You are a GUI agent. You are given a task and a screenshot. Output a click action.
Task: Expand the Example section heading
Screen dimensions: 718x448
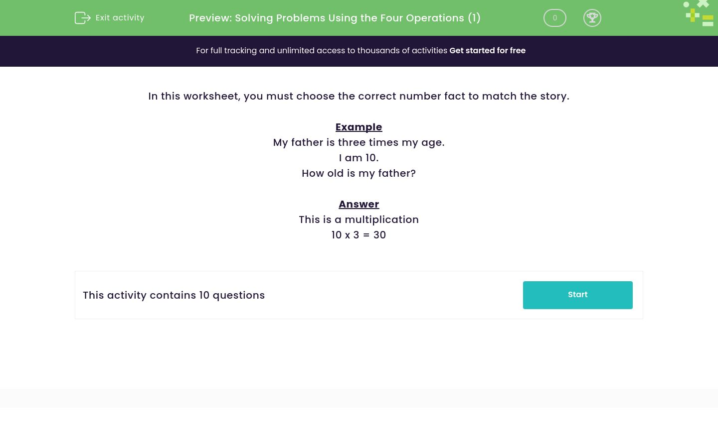pos(359,127)
